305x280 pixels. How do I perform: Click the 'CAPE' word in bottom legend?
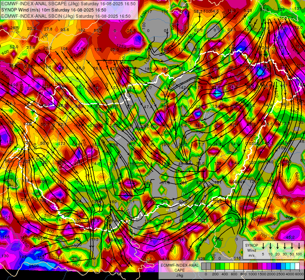[179, 270]
